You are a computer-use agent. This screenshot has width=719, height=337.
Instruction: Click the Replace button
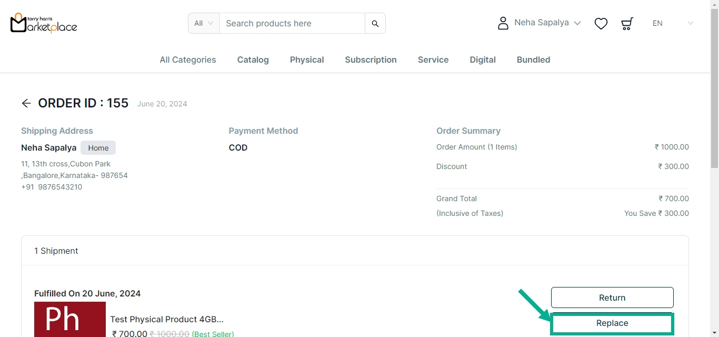612,323
